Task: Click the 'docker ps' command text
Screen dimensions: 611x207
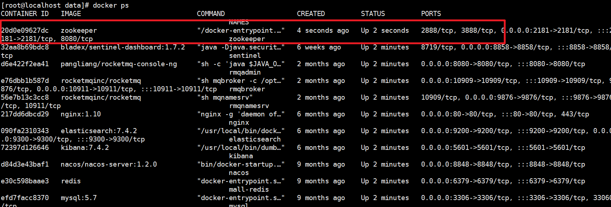Action: [111, 5]
